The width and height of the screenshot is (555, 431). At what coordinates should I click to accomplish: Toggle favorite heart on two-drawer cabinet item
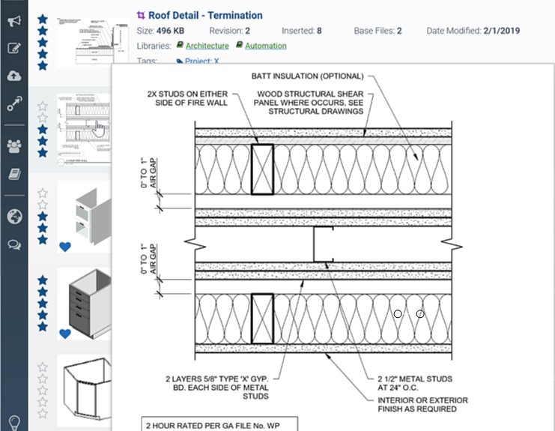tap(65, 247)
